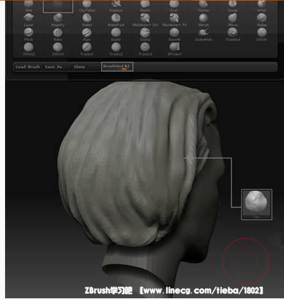The height and width of the screenshot is (300, 284).
Task: Adjust the BrushMod 62 slider
Action: coord(117,66)
